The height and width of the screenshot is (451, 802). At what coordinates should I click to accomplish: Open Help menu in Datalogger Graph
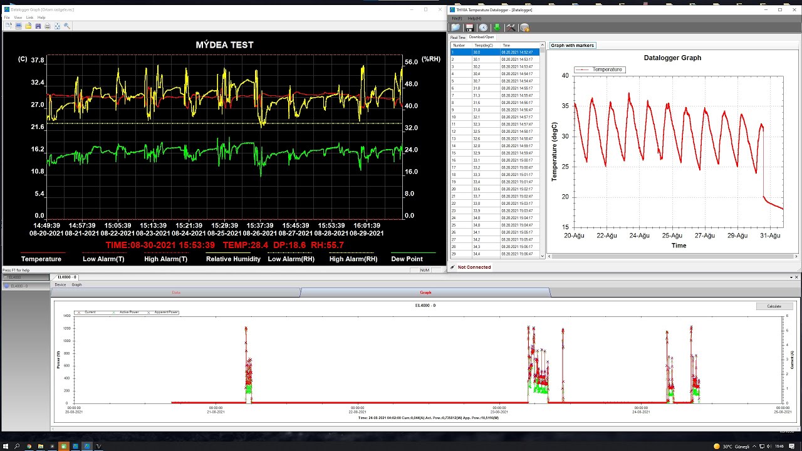(x=41, y=18)
